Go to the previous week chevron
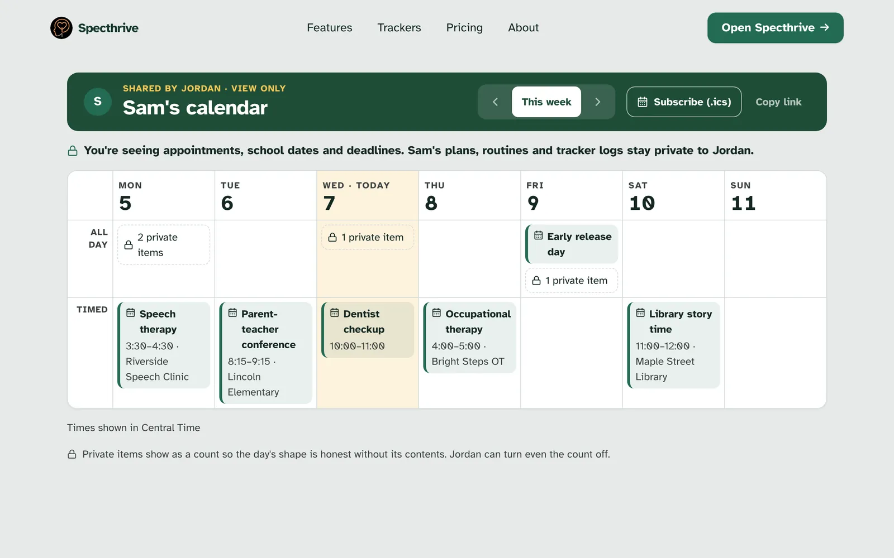The image size is (894, 558). pos(495,102)
